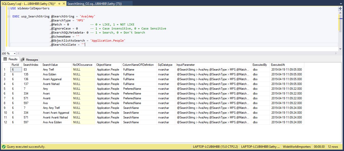Show the Results tab

point(11,59)
